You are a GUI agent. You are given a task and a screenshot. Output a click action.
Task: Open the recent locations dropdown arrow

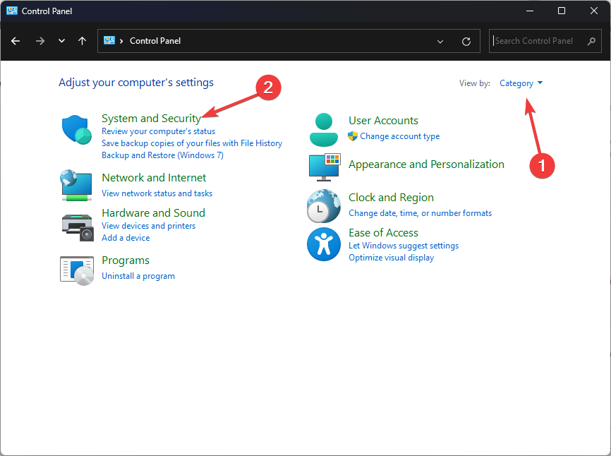pos(61,41)
